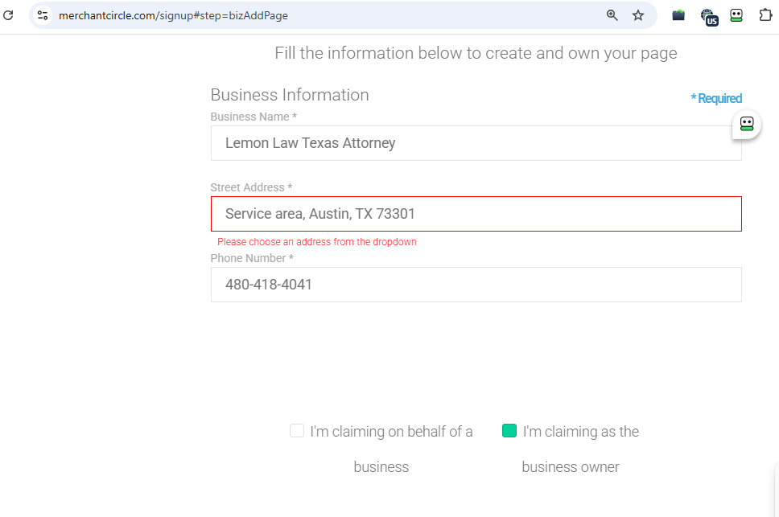Click the Business Name text field

[476, 143]
